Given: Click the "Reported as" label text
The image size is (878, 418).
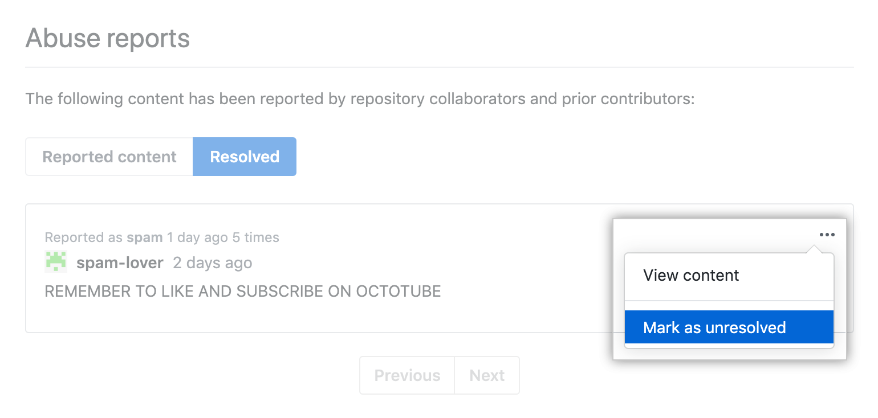Looking at the screenshot, I should 84,237.
